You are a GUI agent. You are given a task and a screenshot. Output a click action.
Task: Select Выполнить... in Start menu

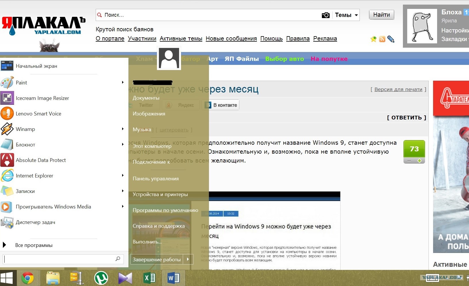click(x=147, y=242)
